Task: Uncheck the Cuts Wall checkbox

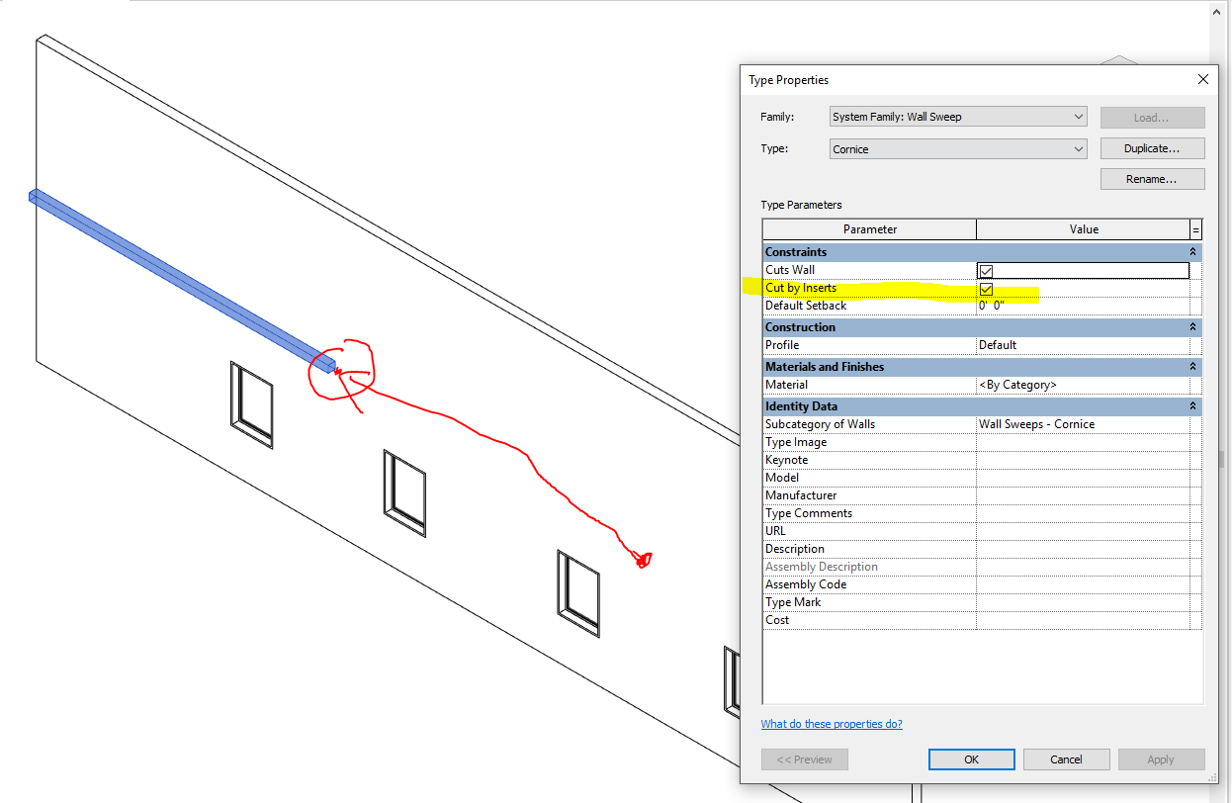Action: (985, 270)
